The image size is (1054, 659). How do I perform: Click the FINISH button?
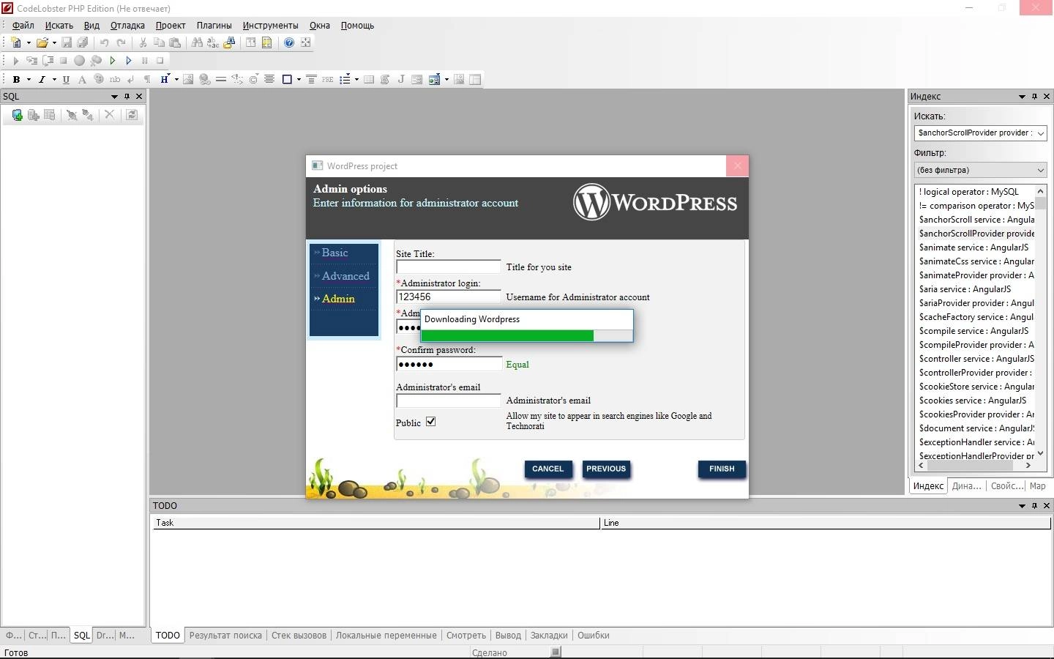tap(722, 469)
